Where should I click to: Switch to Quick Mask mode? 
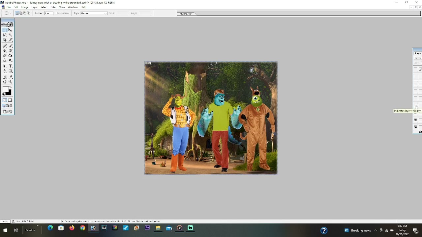[x=10, y=100]
